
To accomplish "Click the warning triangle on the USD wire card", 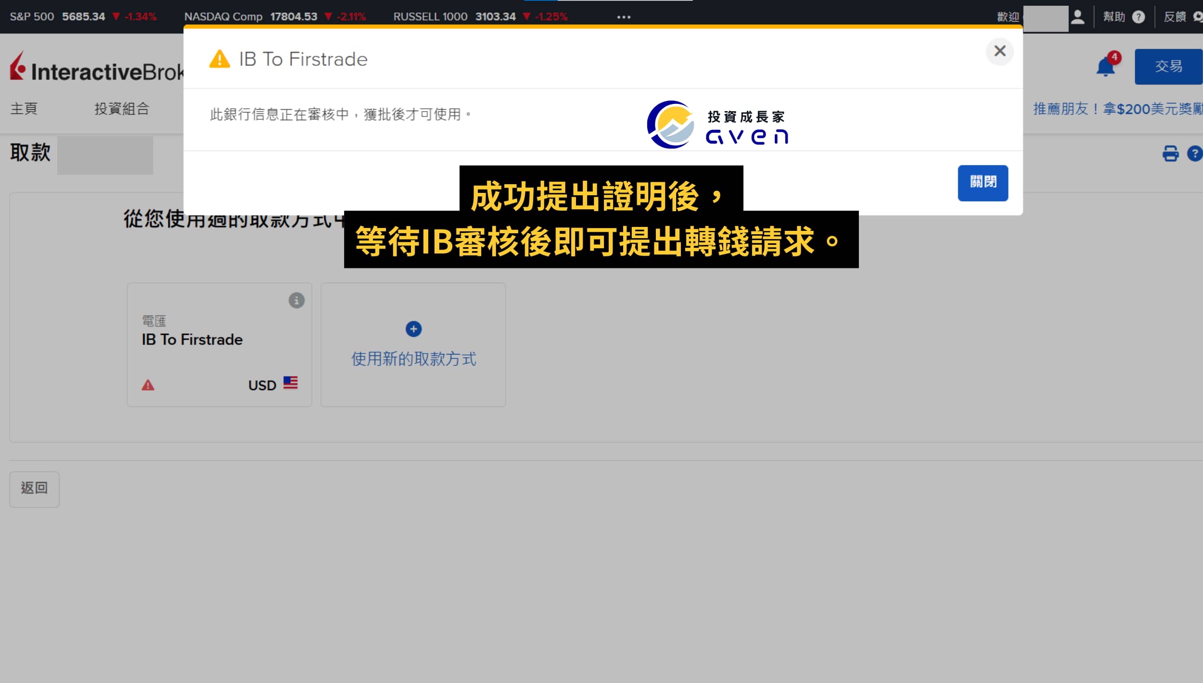I will pyautogui.click(x=149, y=385).
